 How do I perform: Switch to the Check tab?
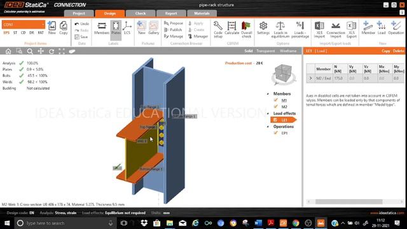click(141, 13)
